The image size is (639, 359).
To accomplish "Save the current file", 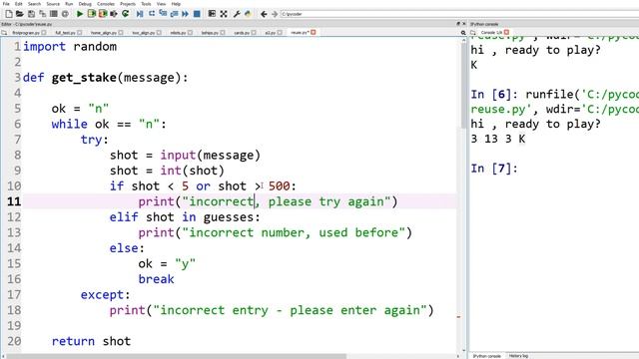I will click(31, 14).
